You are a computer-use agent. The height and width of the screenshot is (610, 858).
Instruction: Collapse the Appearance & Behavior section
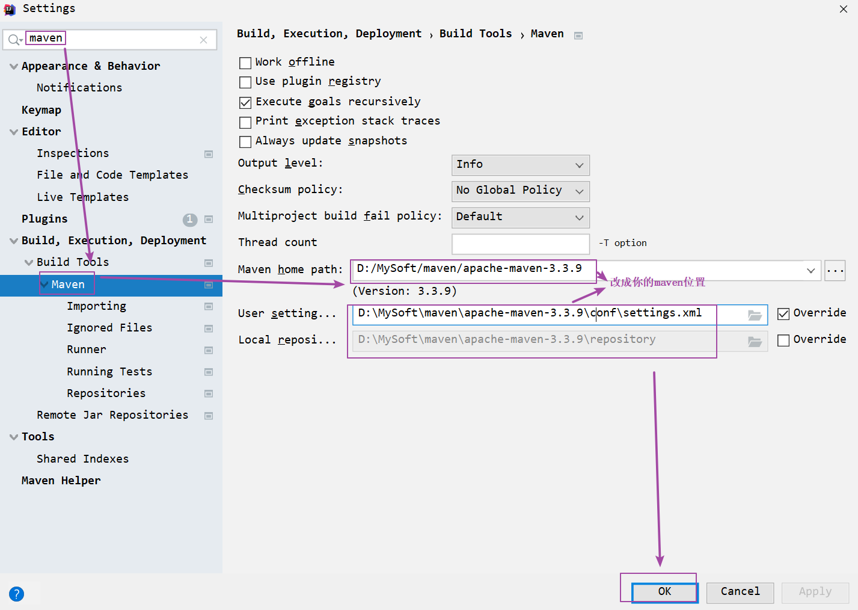click(x=14, y=66)
